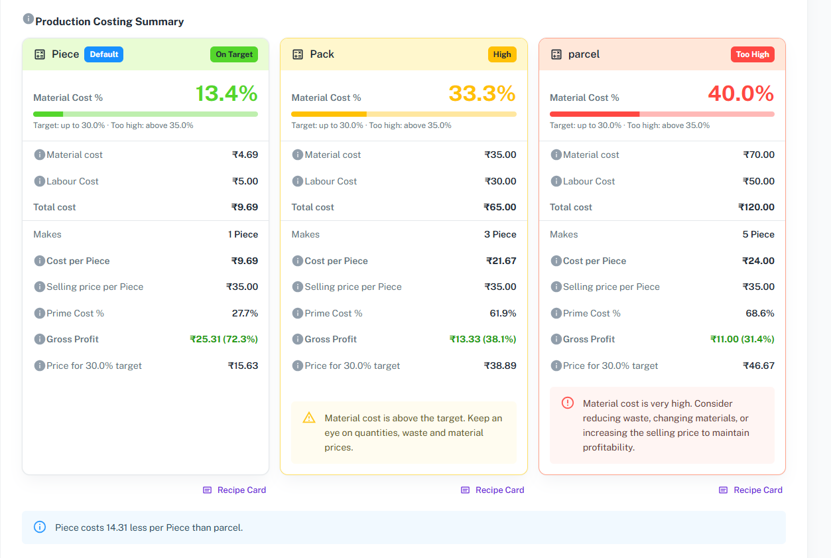Click the yellow High badge on Pack card
The width and height of the screenshot is (831, 558).
pos(502,54)
